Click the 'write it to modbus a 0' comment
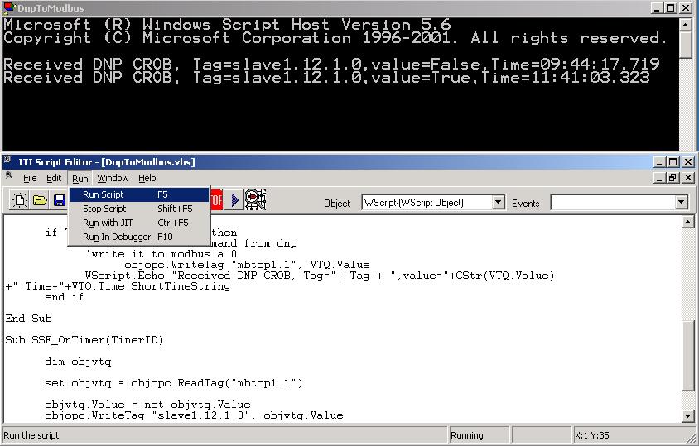Image resolution: width=699 pixels, height=446 pixels. 161,254
